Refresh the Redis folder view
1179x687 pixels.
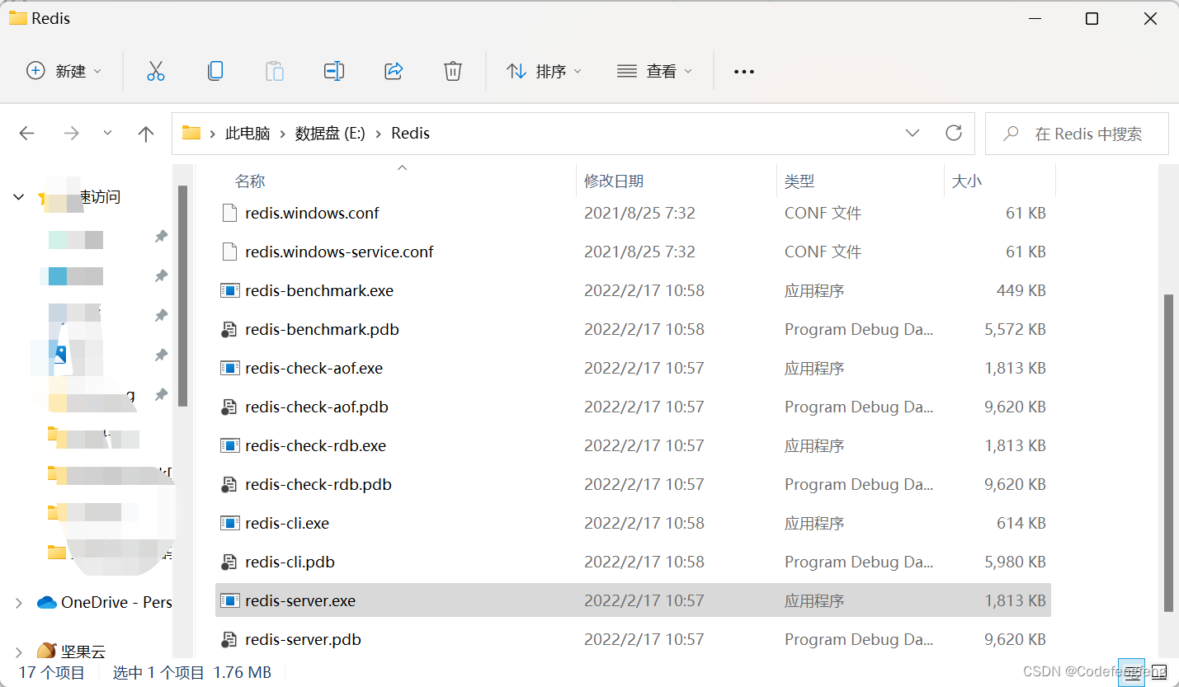pyautogui.click(x=954, y=133)
